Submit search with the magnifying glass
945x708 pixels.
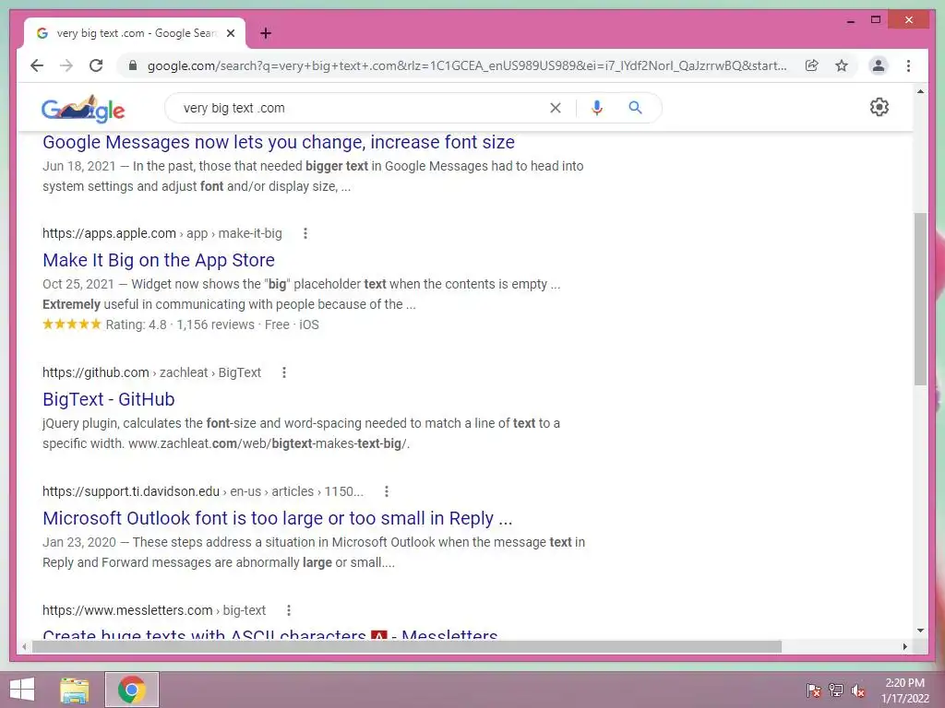pyautogui.click(x=635, y=108)
